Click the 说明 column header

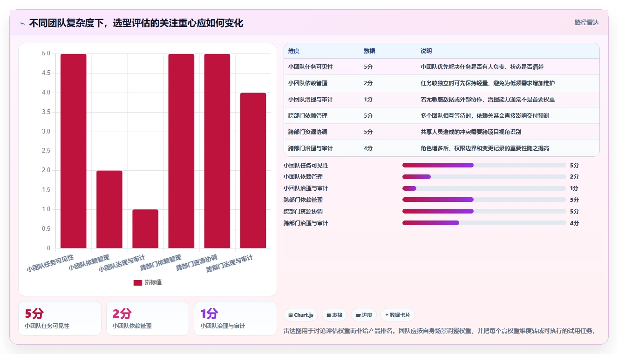426,51
